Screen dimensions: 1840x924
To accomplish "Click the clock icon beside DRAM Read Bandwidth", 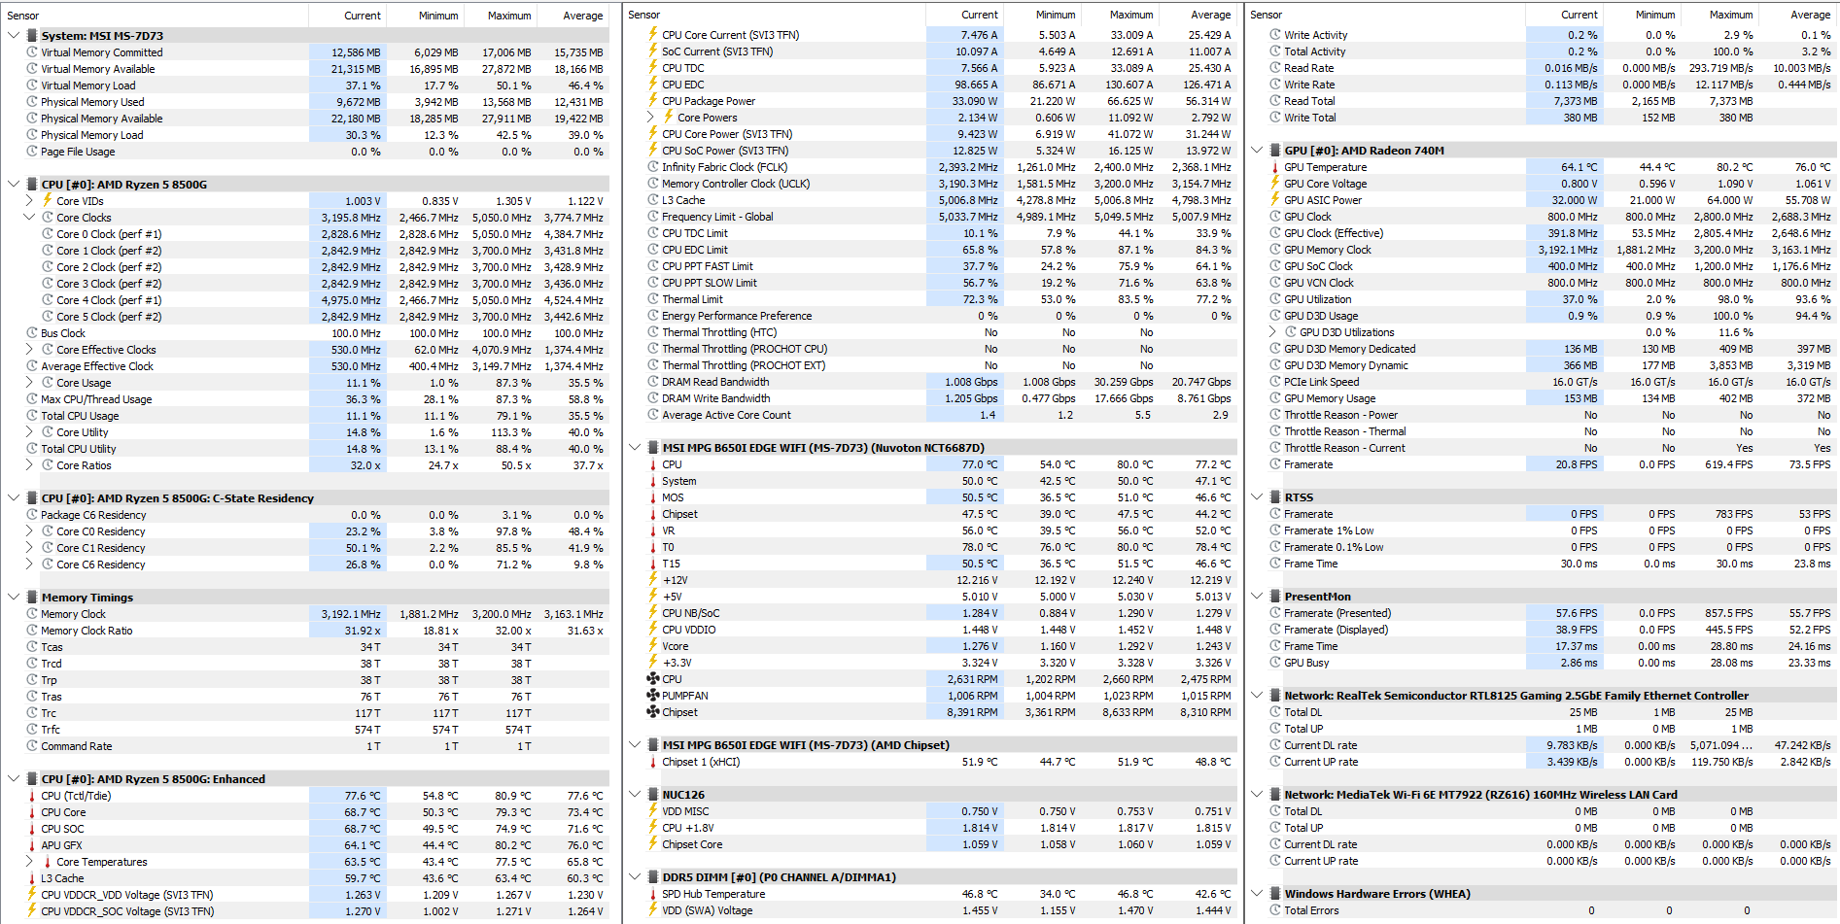I will click(x=653, y=382).
